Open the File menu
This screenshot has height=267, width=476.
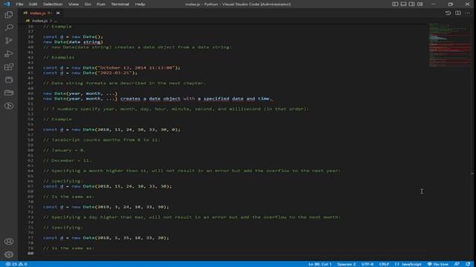click(19, 4)
